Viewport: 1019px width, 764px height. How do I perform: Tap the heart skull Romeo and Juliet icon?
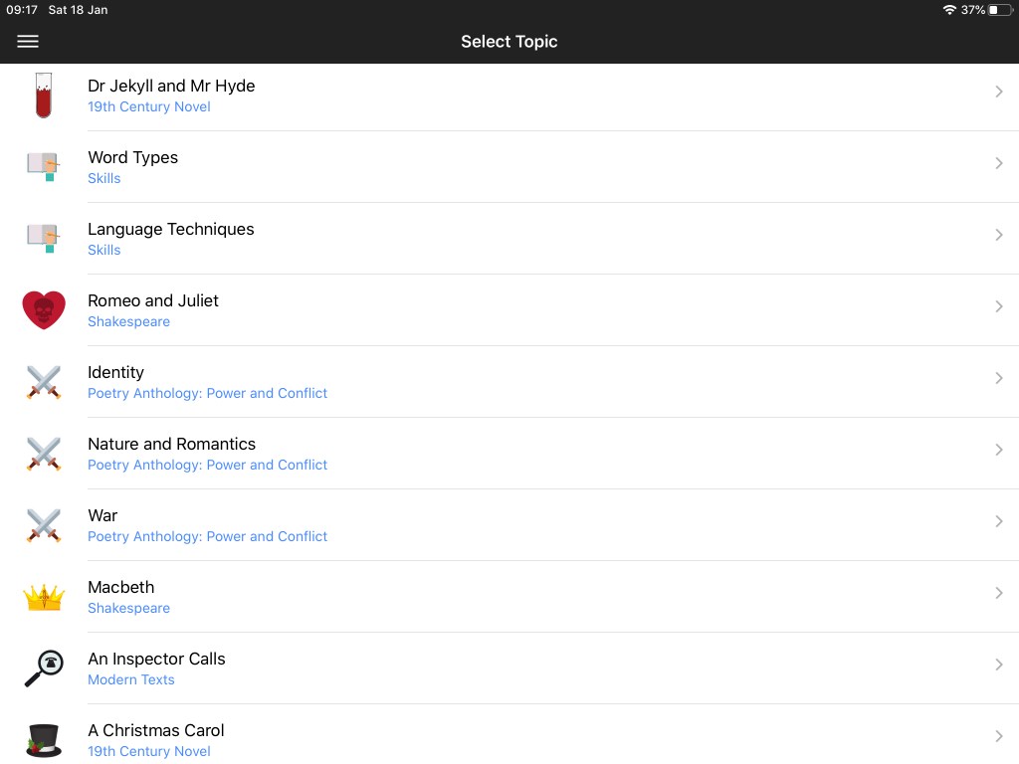[44, 310]
